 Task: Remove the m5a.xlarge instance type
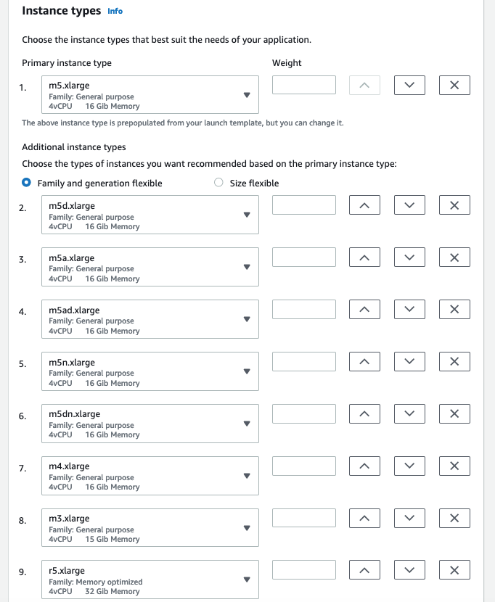click(454, 257)
